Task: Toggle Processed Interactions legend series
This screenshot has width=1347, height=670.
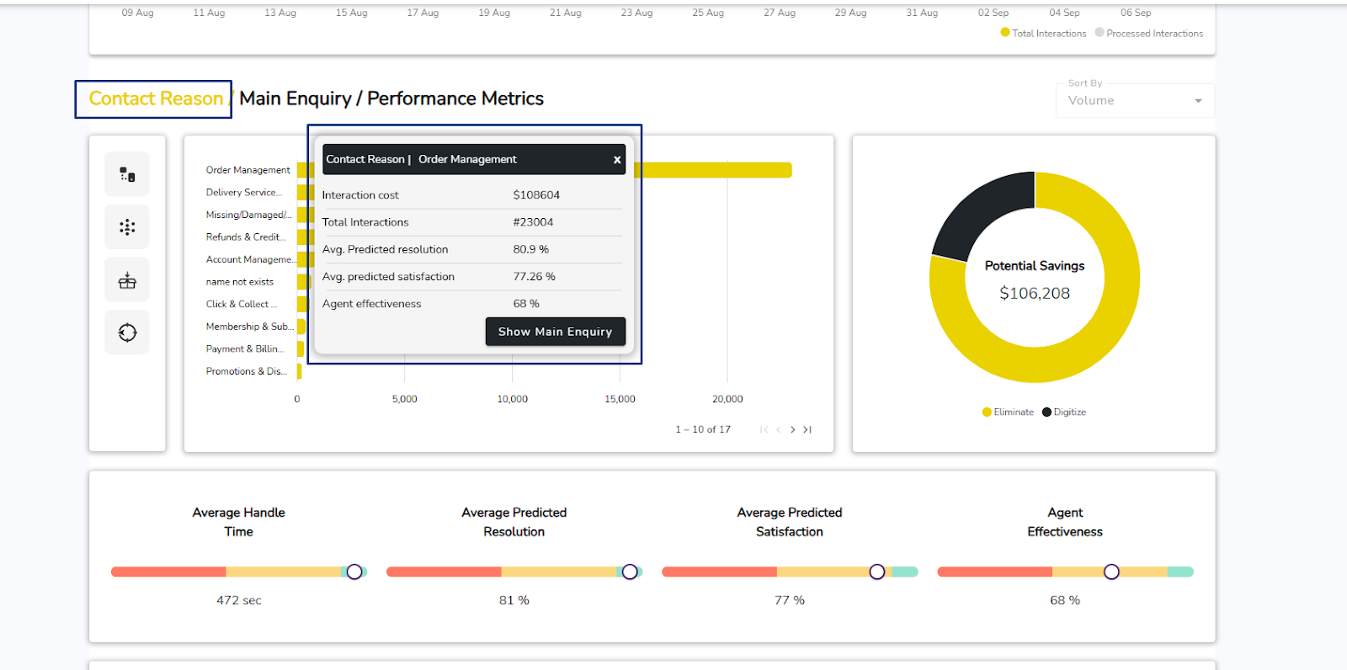Action: [1149, 34]
